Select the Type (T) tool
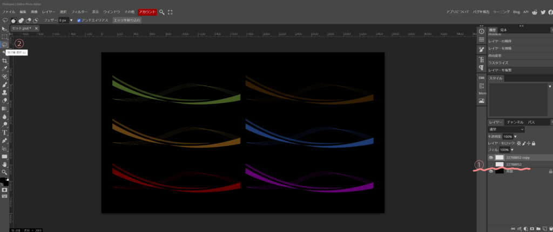 point(4,132)
